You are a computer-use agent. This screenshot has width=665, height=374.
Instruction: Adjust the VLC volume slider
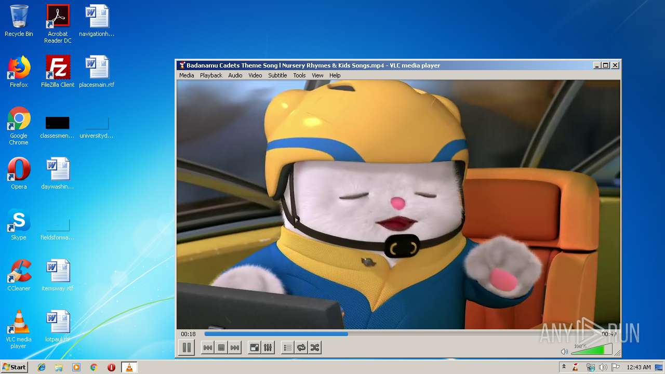click(591, 350)
